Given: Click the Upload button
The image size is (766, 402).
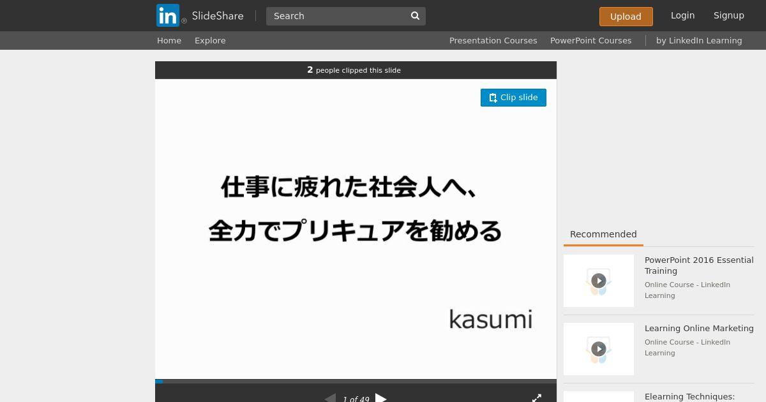Looking at the screenshot, I should click(626, 17).
